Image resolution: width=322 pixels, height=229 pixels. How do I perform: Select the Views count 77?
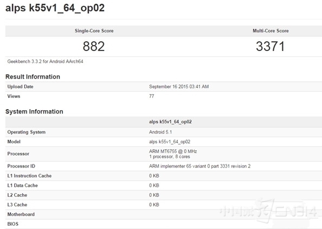pyautogui.click(x=152, y=96)
